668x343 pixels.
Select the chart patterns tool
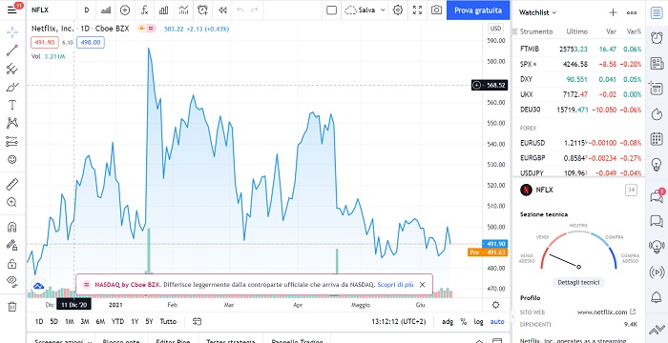pos(12,123)
